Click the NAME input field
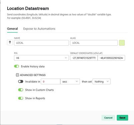 pos(41,43)
